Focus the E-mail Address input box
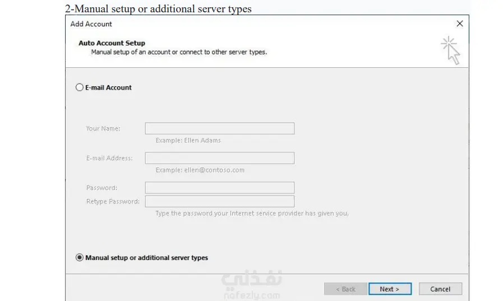The width and height of the screenshot is (503, 301). pos(219,158)
